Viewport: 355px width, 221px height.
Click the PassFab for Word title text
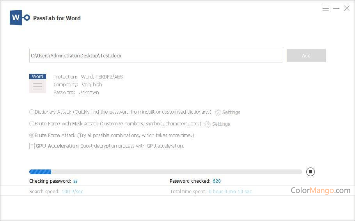point(57,18)
